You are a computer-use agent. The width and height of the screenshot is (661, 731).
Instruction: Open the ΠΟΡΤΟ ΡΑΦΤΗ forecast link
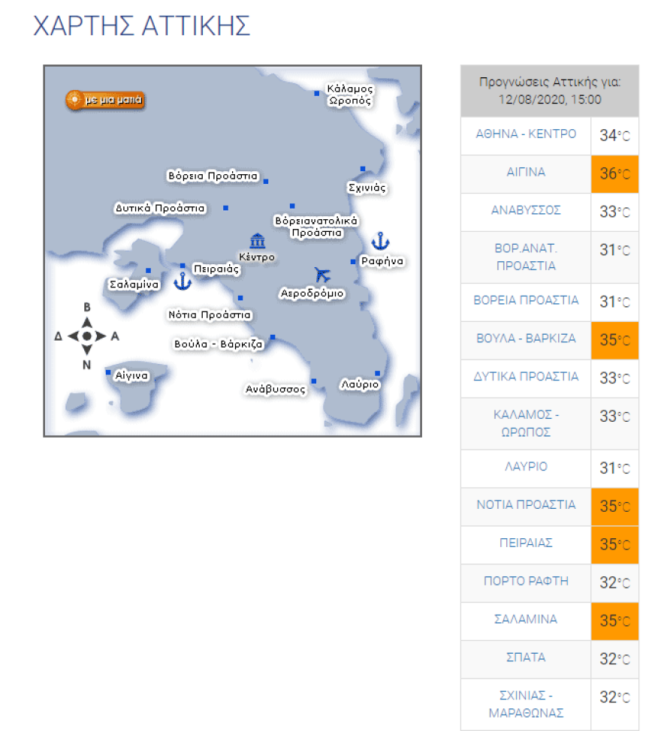coord(526,581)
